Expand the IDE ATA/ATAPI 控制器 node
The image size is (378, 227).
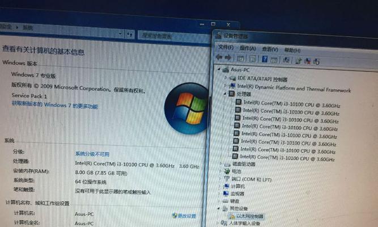pos(226,78)
